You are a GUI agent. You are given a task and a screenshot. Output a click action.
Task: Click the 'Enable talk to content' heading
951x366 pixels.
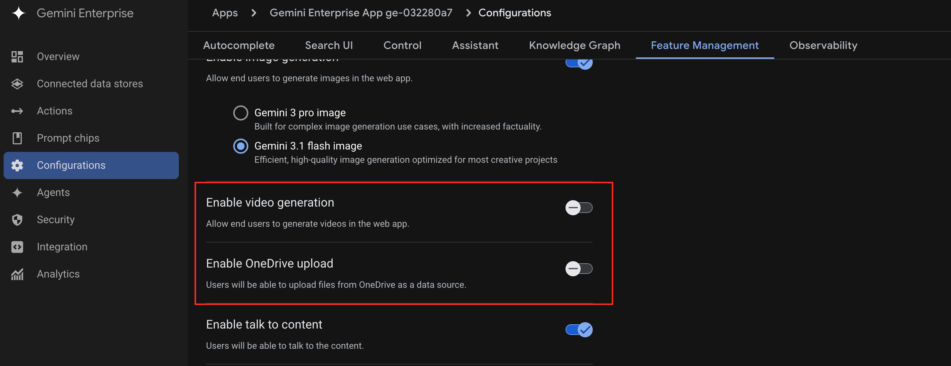(x=264, y=324)
